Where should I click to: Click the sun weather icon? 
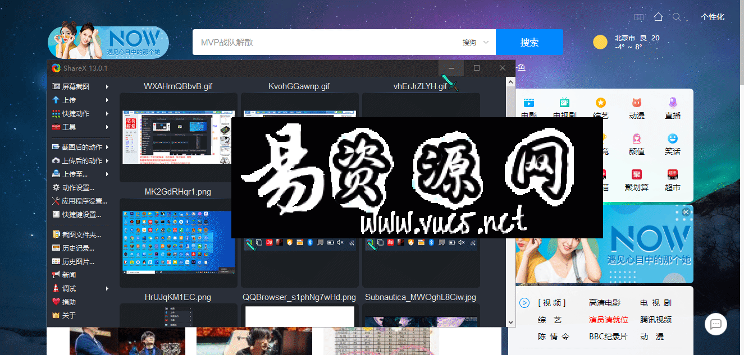(600, 42)
